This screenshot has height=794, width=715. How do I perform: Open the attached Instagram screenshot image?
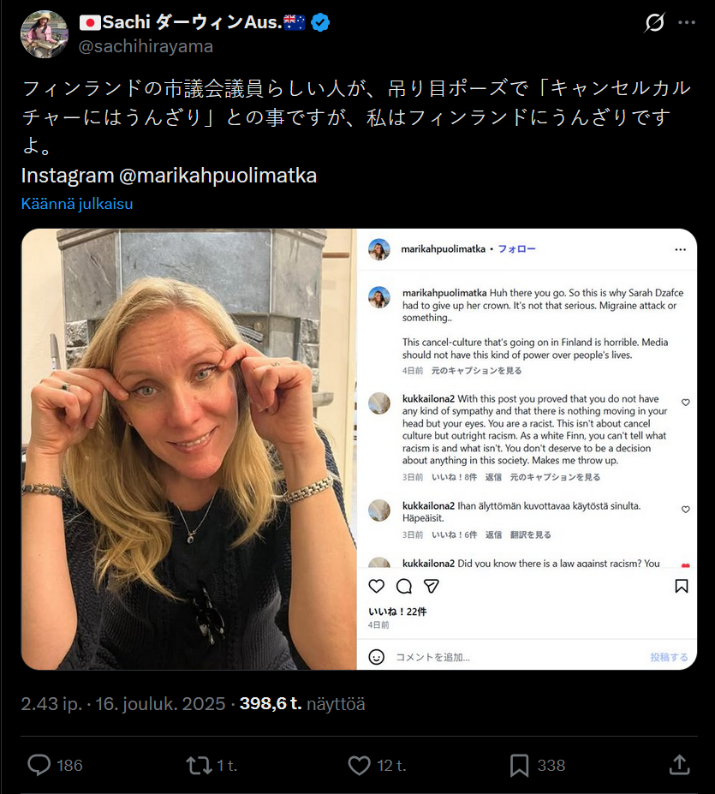pyautogui.click(x=359, y=449)
